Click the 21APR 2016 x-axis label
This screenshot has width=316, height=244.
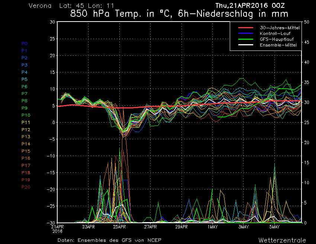tap(57, 229)
